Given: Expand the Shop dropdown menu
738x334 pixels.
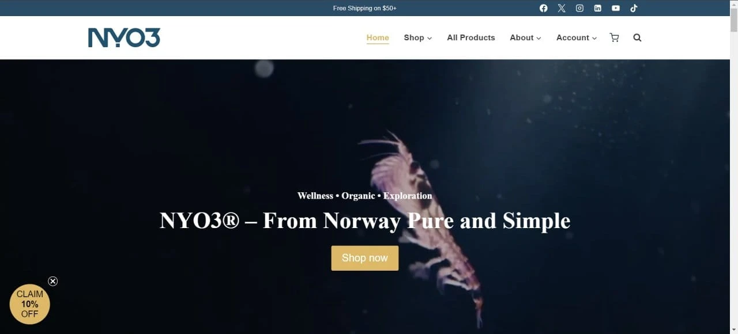Looking at the screenshot, I should (x=418, y=37).
